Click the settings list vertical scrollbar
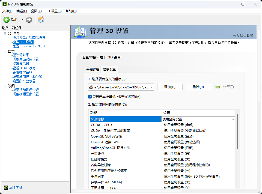The width and height of the screenshot is (262, 194). (x=237, y=132)
